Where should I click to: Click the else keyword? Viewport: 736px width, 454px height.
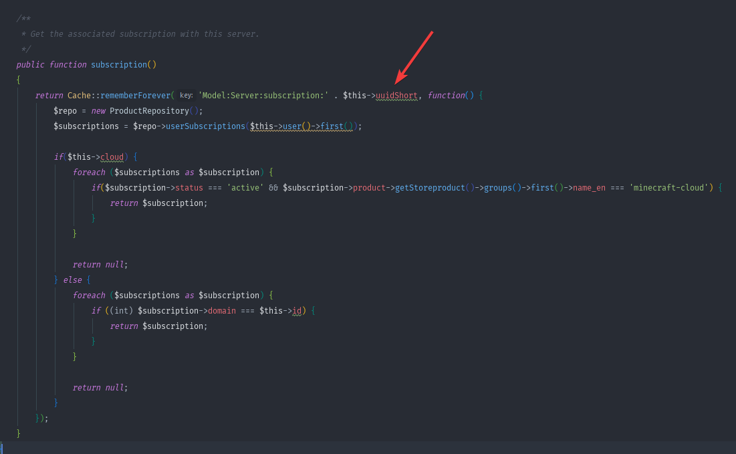pos(72,280)
